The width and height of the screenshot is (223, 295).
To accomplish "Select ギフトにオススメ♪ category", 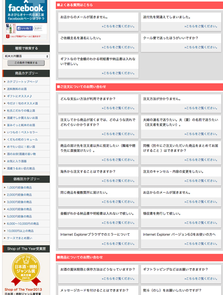I will point(19,96).
